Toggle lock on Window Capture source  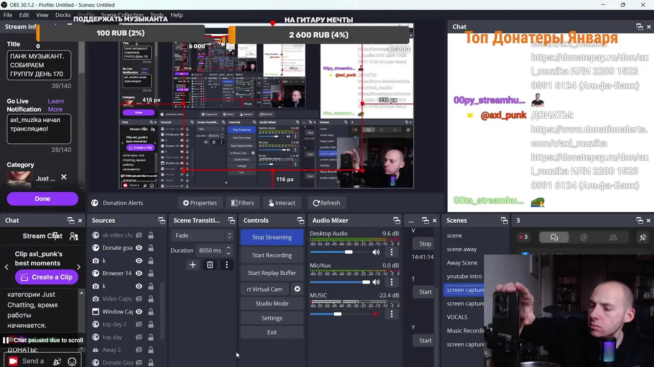pos(151,311)
